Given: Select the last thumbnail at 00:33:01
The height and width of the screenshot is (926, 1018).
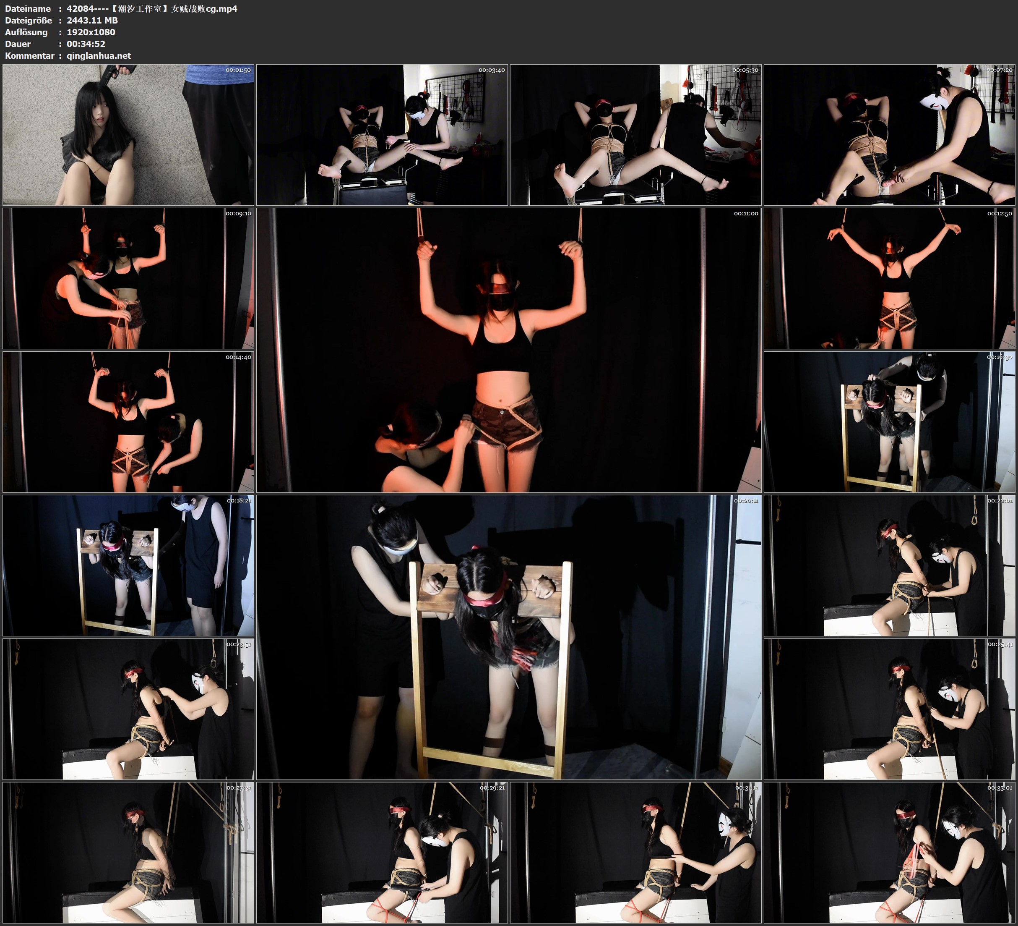Looking at the screenshot, I should [889, 853].
